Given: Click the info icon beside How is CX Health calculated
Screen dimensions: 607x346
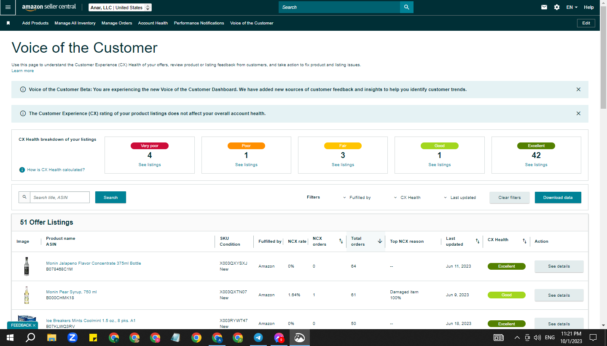Looking at the screenshot, I should coord(22,170).
